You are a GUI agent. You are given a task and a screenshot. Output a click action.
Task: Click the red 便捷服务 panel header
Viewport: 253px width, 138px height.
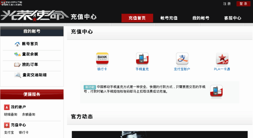tap(32, 94)
